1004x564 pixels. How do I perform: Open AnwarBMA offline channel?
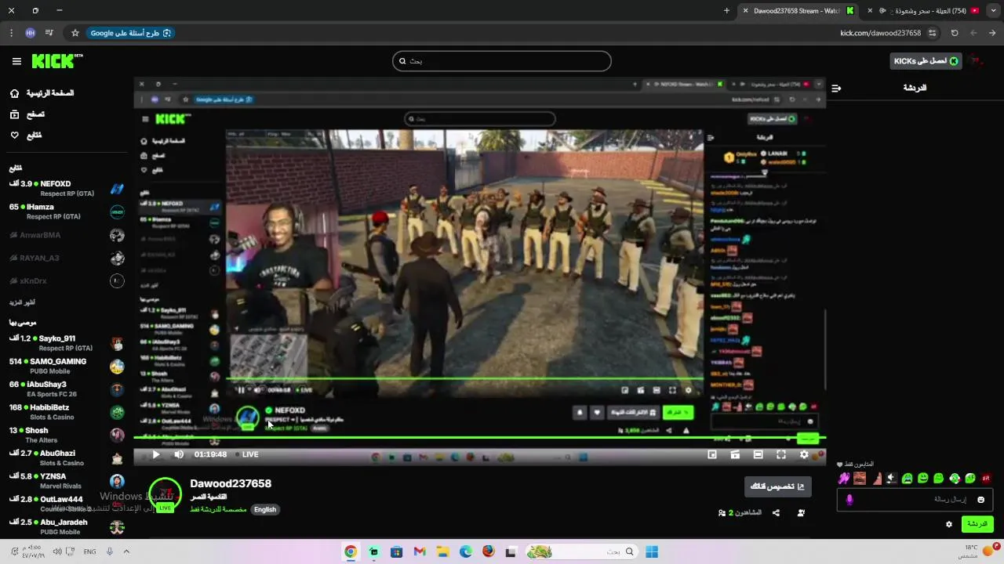(x=67, y=235)
